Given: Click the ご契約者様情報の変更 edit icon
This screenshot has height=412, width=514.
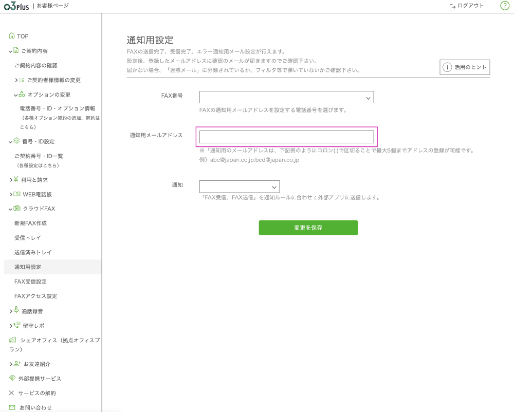Looking at the screenshot, I should coord(21,80).
